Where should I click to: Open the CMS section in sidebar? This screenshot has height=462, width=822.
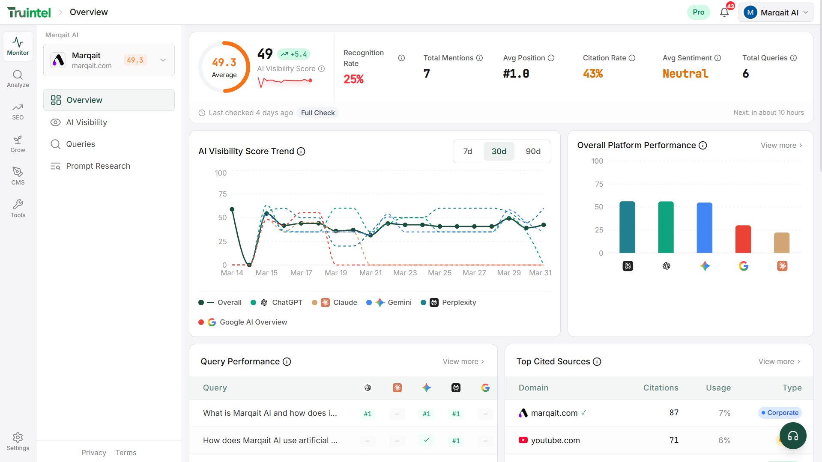tap(18, 176)
